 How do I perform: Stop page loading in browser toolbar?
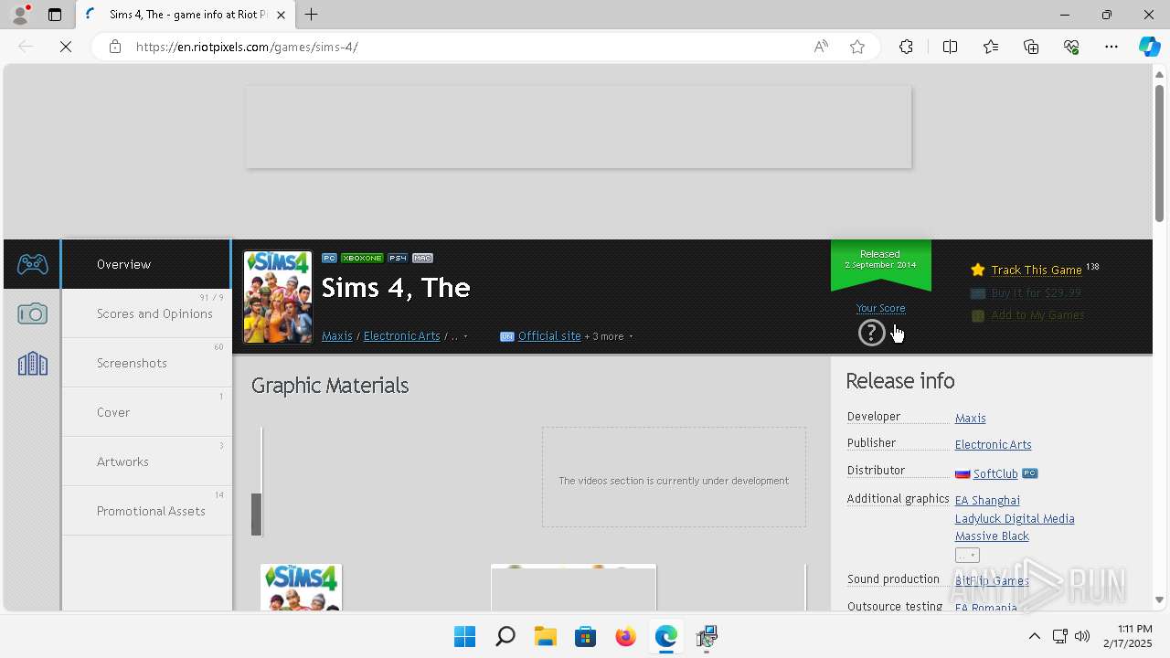(66, 47)
